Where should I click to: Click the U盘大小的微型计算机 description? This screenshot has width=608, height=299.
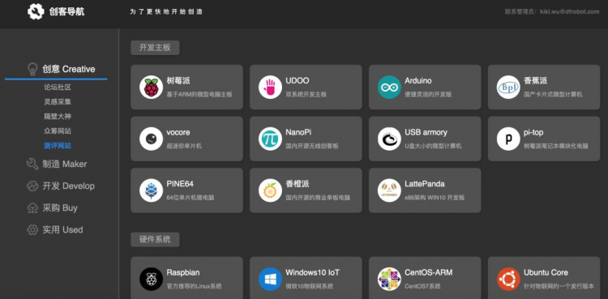(433, 146)
